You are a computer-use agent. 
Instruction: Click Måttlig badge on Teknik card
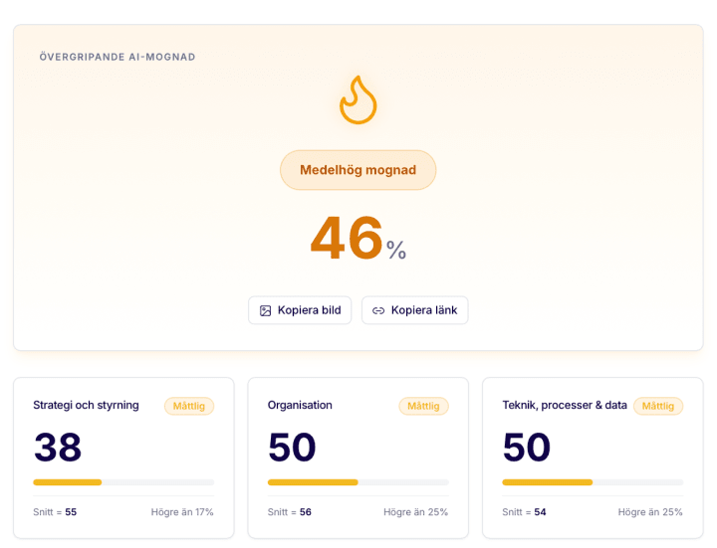point(658,406)
